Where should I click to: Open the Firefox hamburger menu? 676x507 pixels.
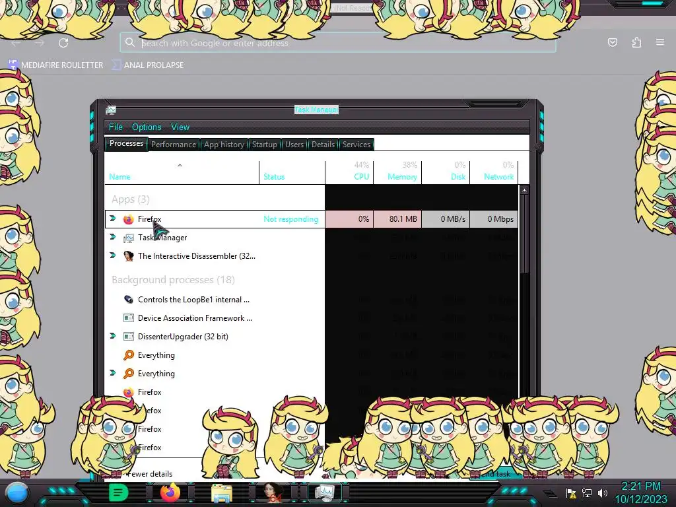[660, 42]
